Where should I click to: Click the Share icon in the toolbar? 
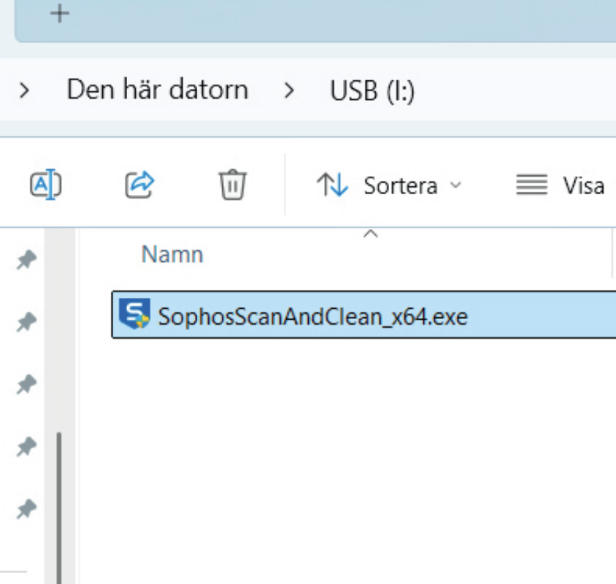pyautogui.click(x=139, y=185)
